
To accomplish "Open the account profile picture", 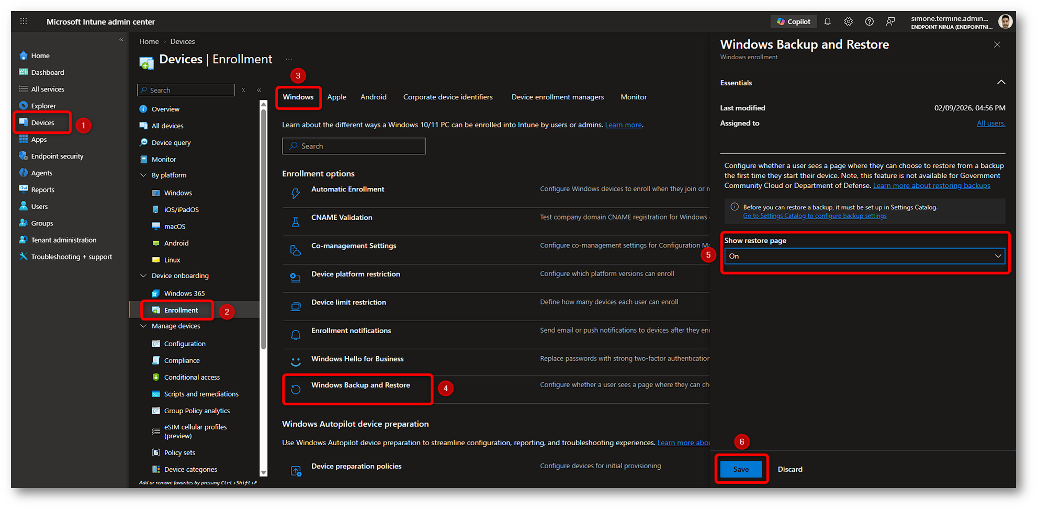I will tap(1005, 21).
